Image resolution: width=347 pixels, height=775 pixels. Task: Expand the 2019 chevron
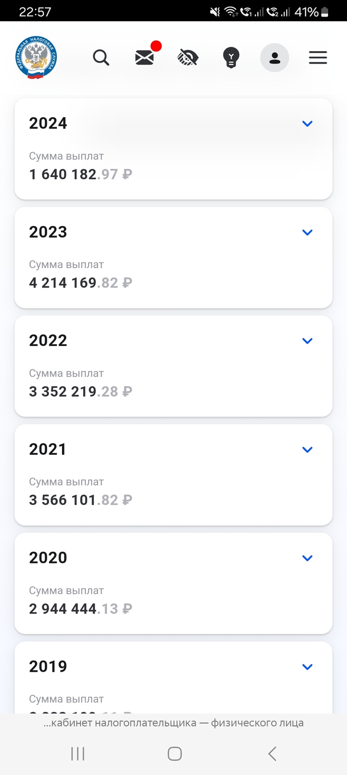point(307,667)
